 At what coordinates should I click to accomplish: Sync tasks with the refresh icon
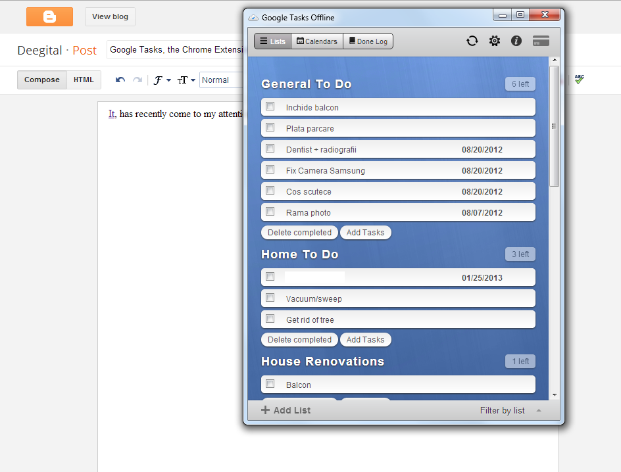coord(472,41)
